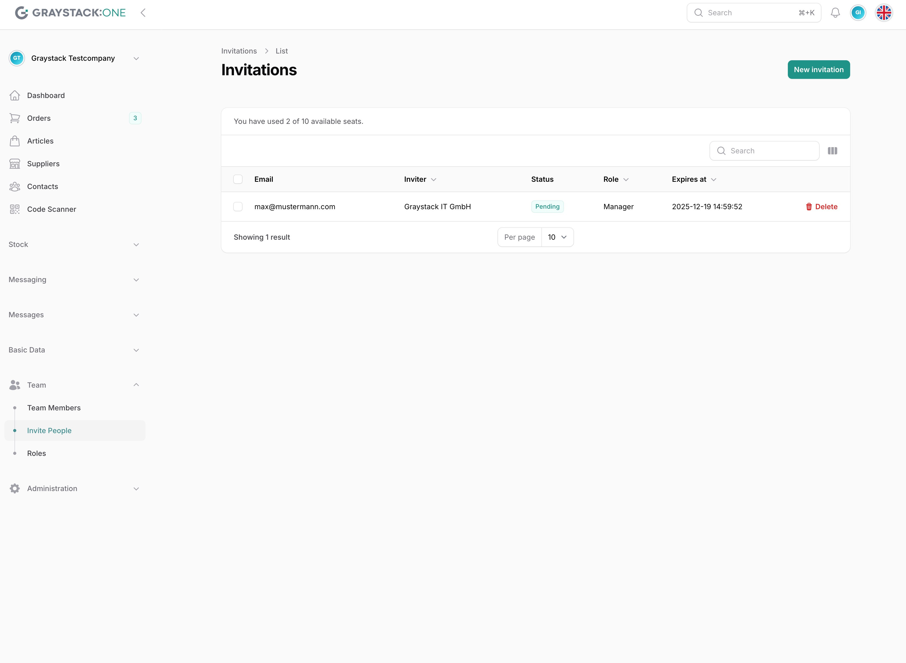Open the language flag selector
Viewport: 906px width, 663px height.
click(884, 13)
